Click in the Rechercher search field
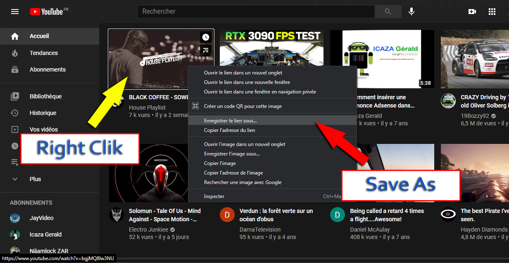Viewport: 509px width, 263px height. [256, 12]
